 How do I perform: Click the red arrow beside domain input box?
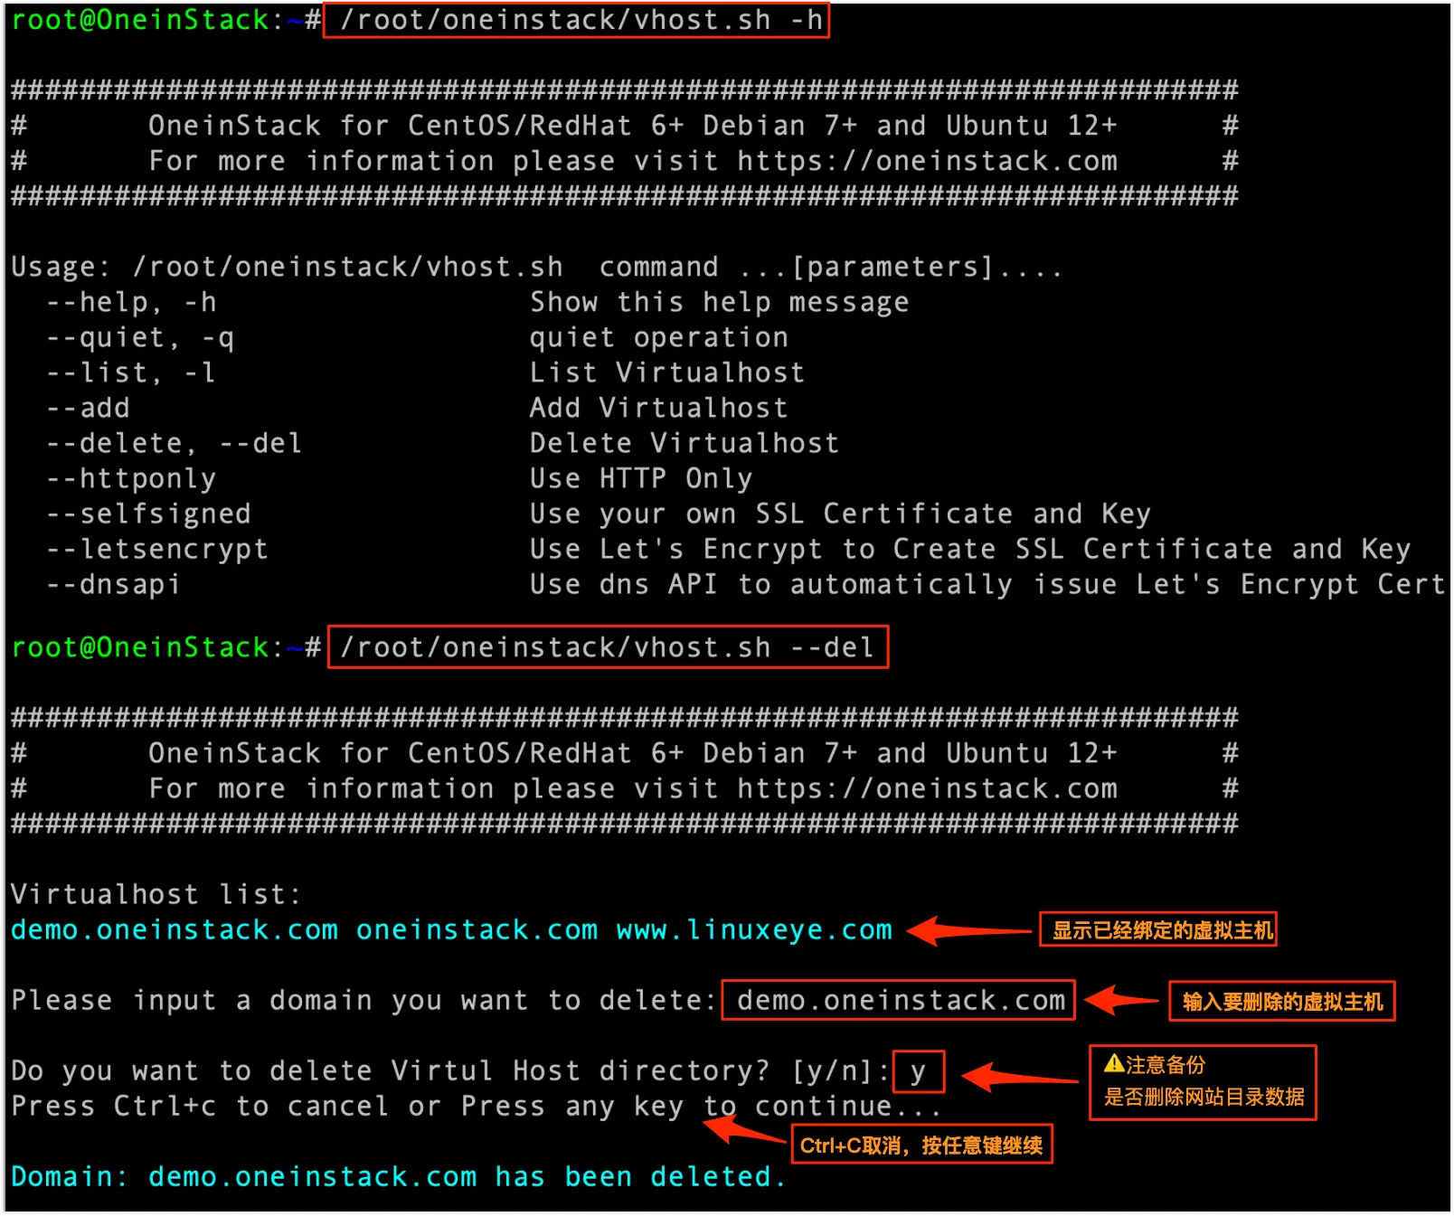(1121, 1000)
